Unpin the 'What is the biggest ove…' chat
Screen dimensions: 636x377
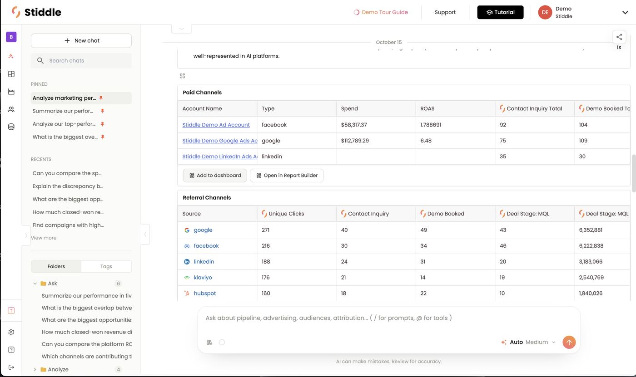pos(103,137)
